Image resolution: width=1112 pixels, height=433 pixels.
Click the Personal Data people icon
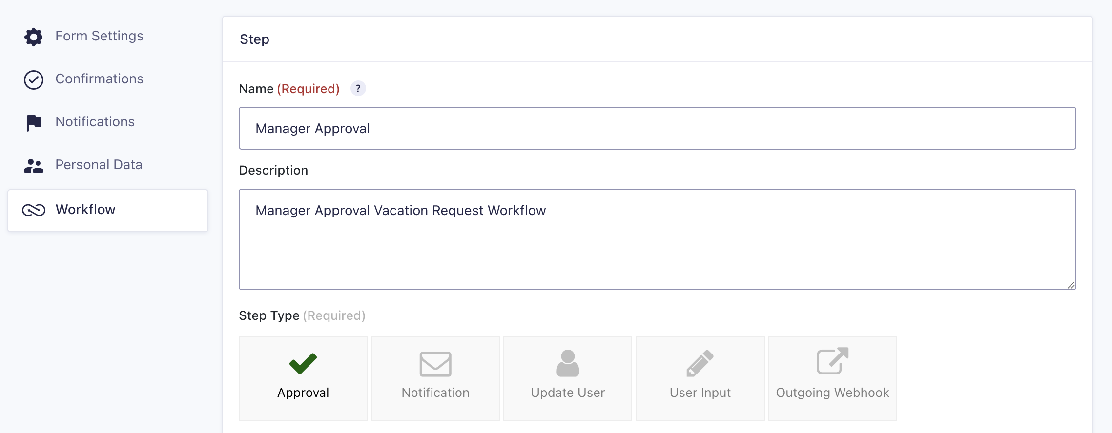click(34, 166)
